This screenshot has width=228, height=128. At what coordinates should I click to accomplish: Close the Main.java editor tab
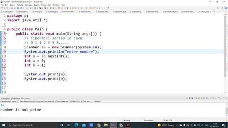point(210,12)
